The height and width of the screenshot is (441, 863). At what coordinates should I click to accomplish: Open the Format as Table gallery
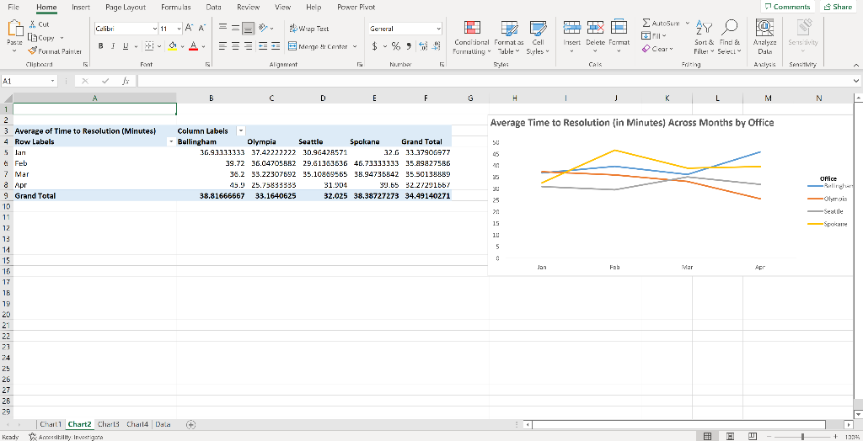pyautogui.click(x=508, y=38)
